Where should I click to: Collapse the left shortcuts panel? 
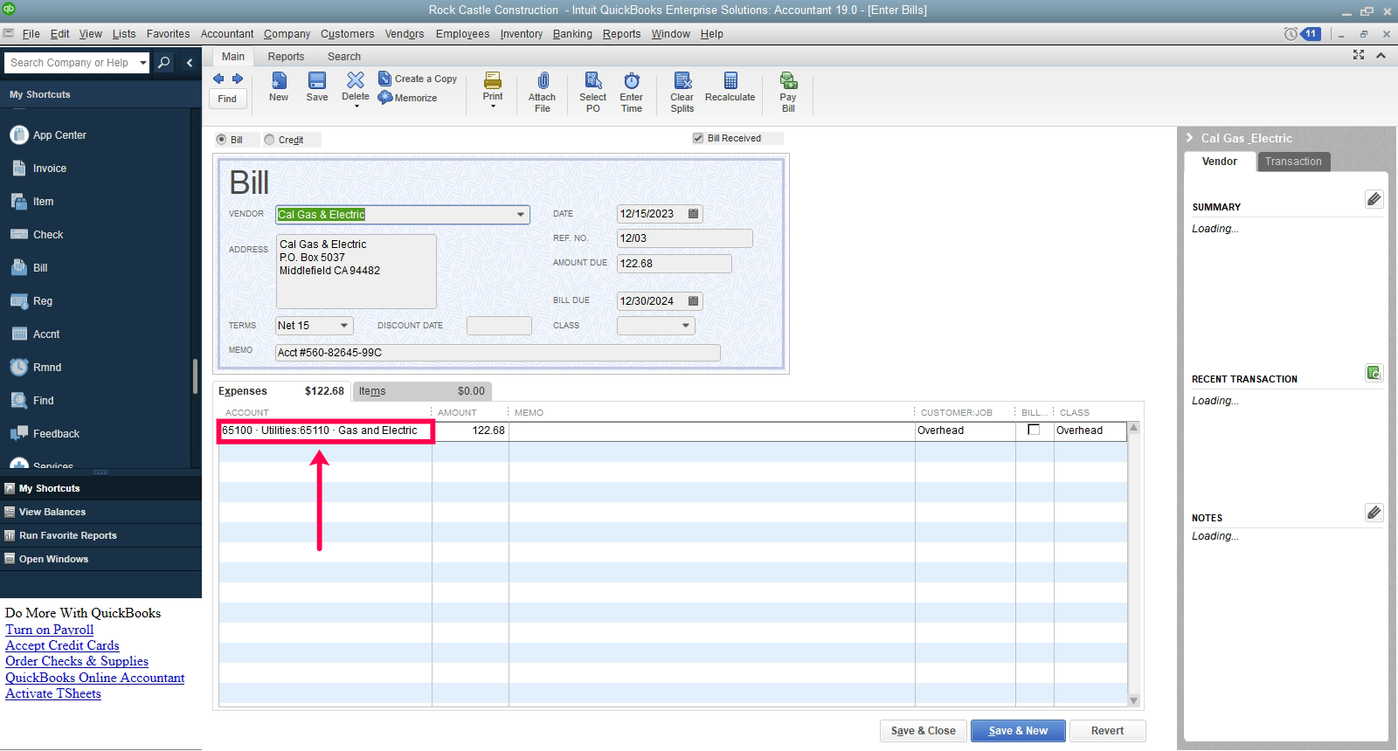click(x=190, y=63)
